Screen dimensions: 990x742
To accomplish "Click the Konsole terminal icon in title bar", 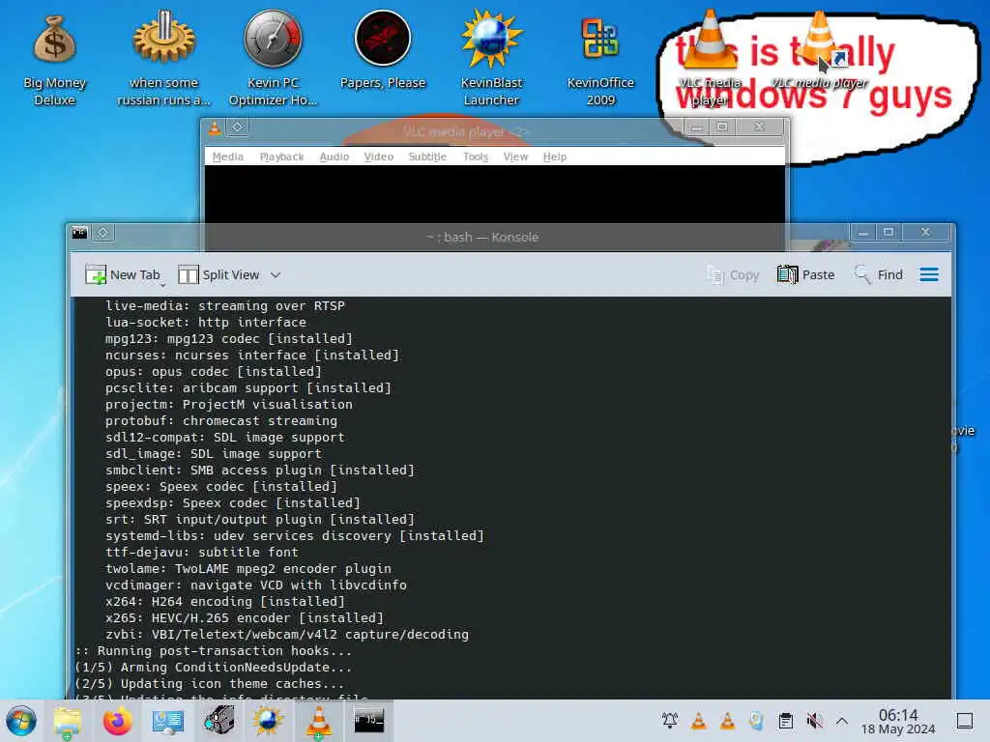I will pos(79,234).
